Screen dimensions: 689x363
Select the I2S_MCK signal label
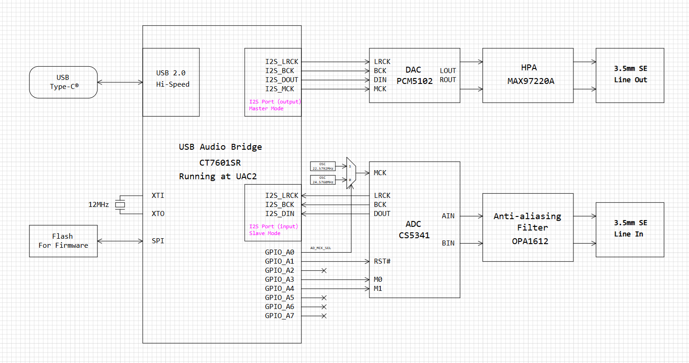pyautogui.click(x=280, y=89)
